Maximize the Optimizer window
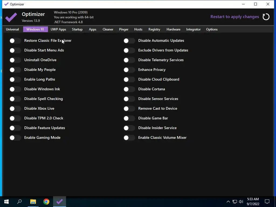Viewport: 276px width, 207px height. 256,4
